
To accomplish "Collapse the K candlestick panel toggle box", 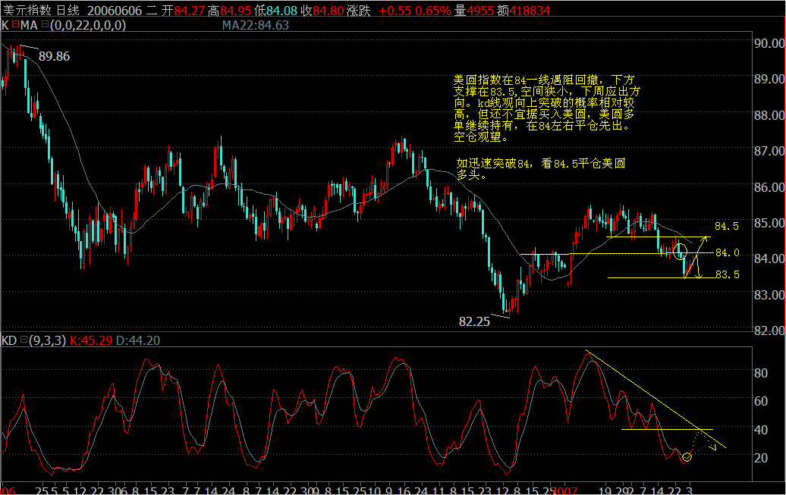I will pyautogui.click(x=15, y=24).
